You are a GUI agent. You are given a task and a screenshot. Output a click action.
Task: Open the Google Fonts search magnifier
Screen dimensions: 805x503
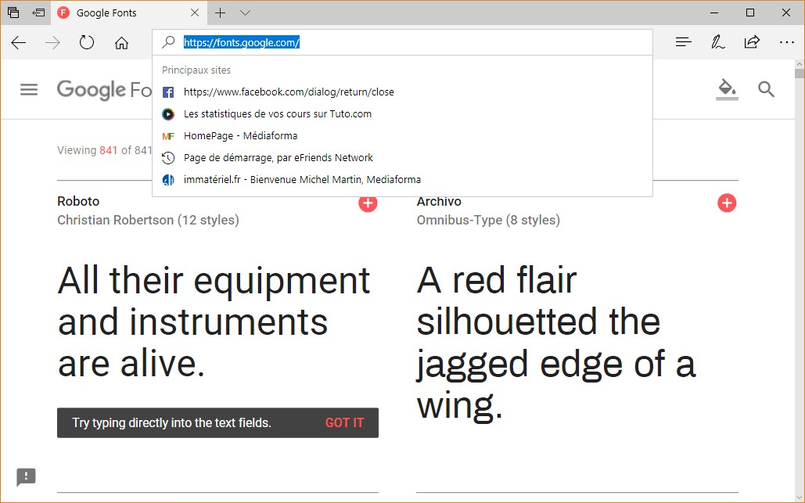766,89
